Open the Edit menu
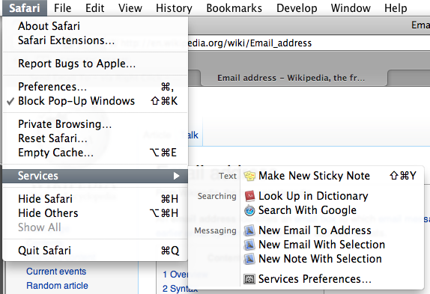This screenshot has height=294, width=430. click(x=95, y=8)
